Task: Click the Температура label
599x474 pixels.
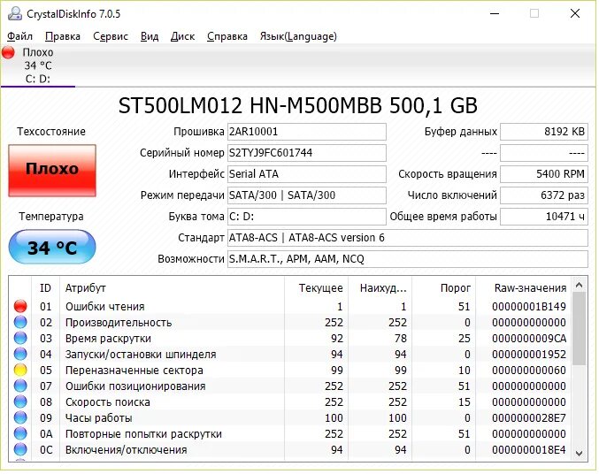Action: pos(51,217)
